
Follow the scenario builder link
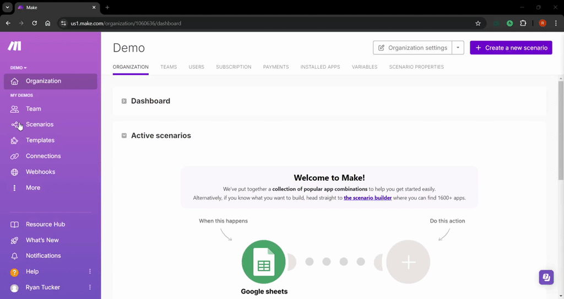pos(367,198)
